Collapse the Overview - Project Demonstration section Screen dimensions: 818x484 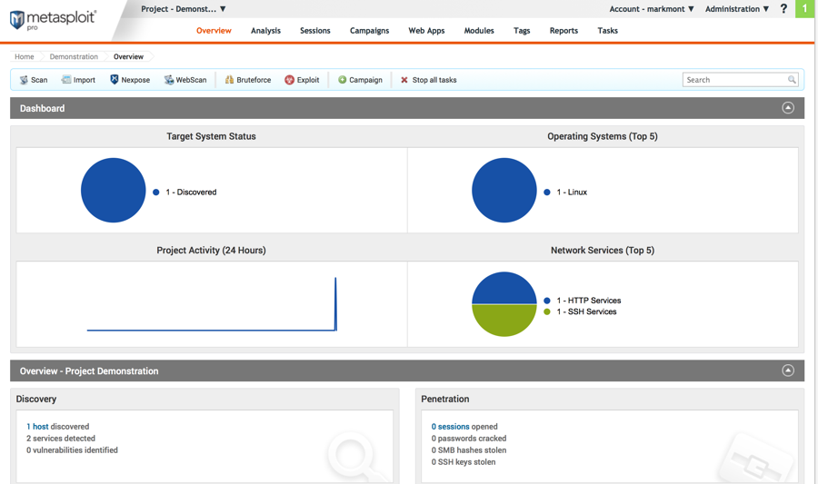pos(788,370)
